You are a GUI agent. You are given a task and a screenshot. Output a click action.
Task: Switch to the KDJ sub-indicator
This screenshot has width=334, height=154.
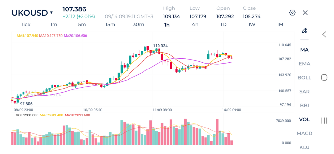point(304,147)
